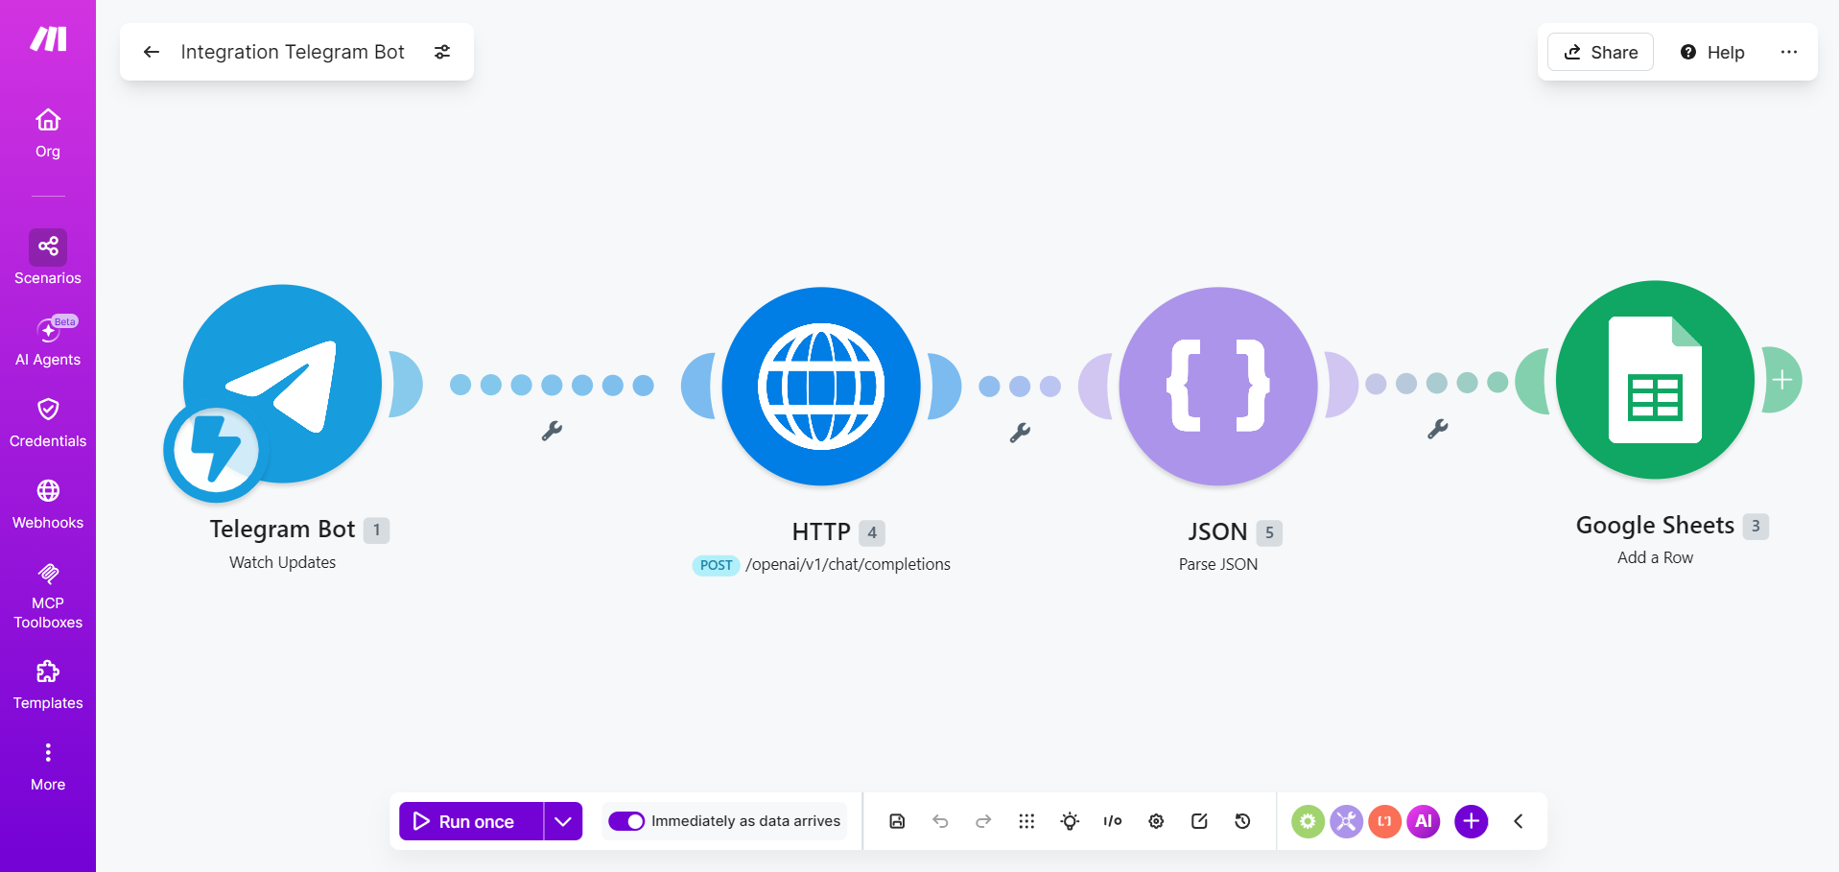This screenshot has width=1839, height=872.
Task: Open scenario inputs and outputs
Action: [x=1113, y=821]
